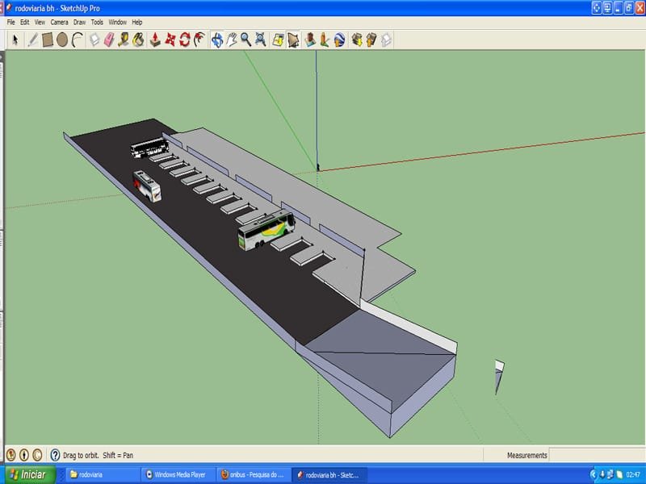Choose the Pan hand tool
Screen dimensions: 646x484
coord(231,39)
